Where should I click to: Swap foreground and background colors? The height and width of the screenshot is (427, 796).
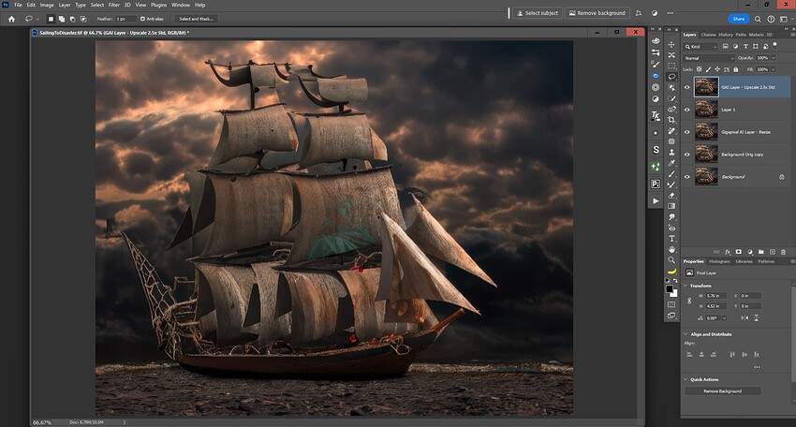pyautogui.click(x=675, y=281)
